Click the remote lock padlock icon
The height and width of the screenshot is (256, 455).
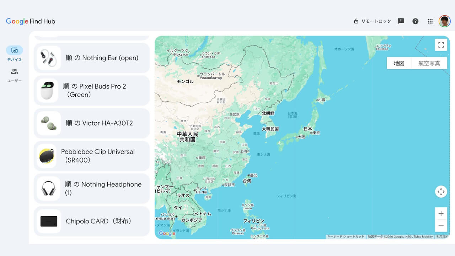356,21
